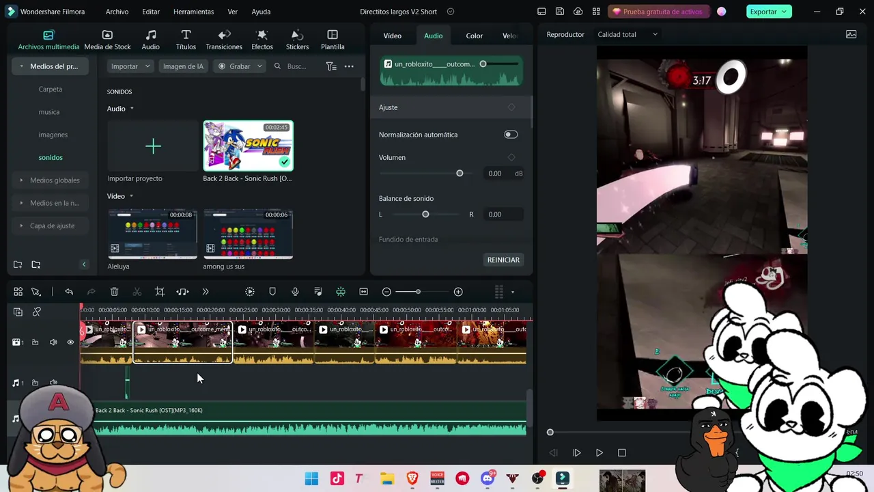Open more options ellipsis in media panel
Viewport: 874px width, 492px height.
tap(349, 66)
